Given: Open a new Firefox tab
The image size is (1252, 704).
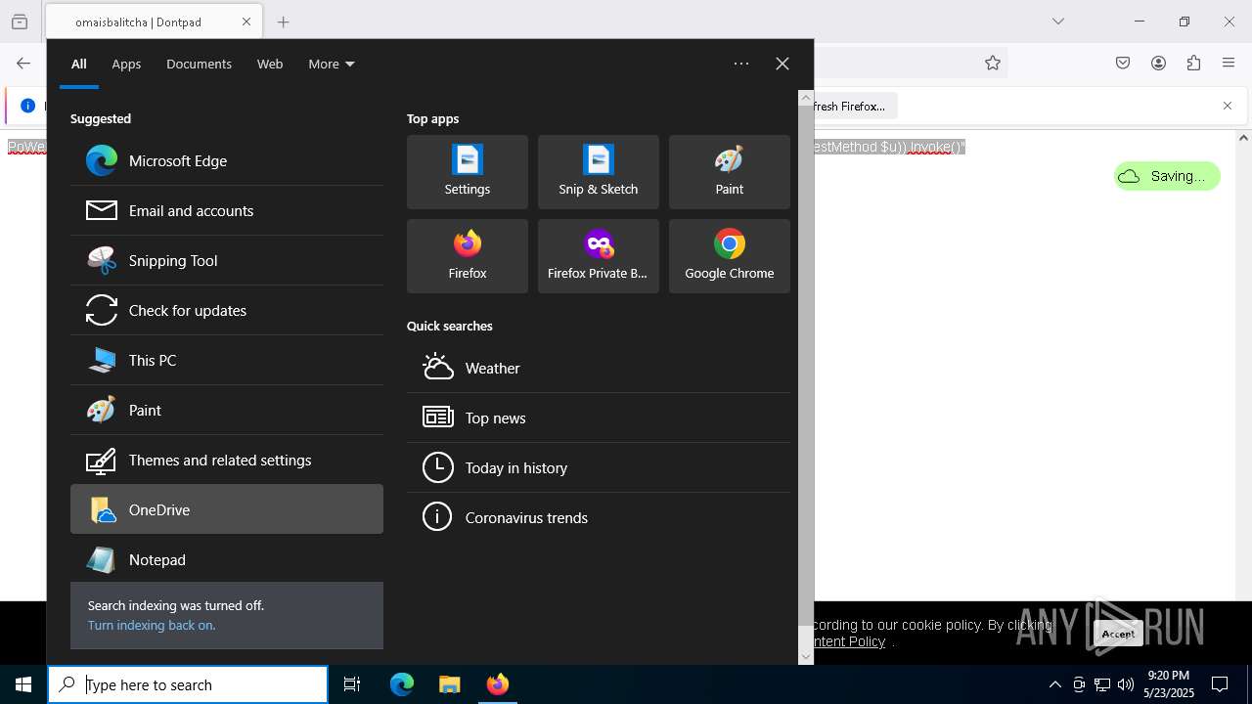Looking at the screenshot, I should 284,22.
